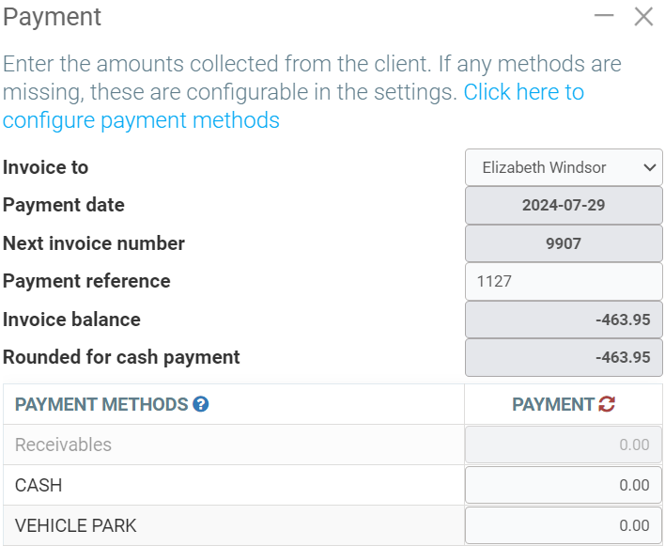Open the configure payment methods link

[141, 120]
